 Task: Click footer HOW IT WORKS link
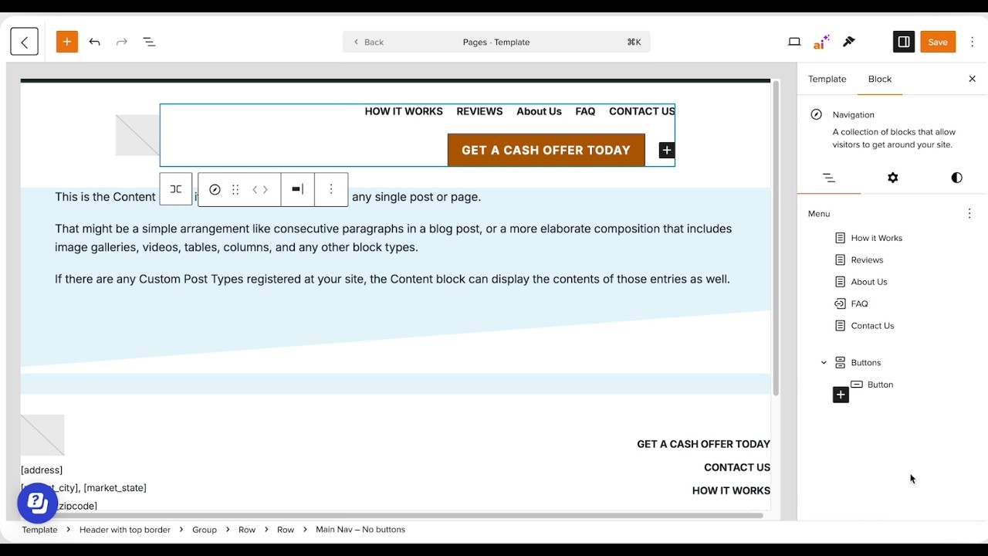pyautogui.click(x=731, y=490)
